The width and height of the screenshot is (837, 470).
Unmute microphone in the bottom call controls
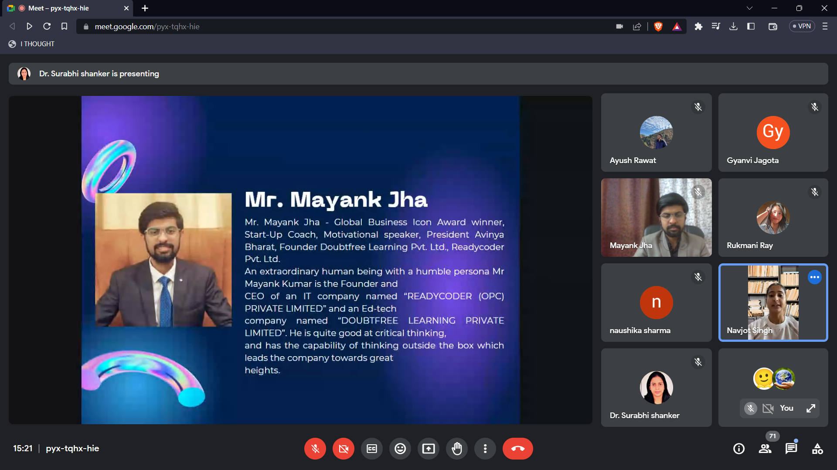315,449
